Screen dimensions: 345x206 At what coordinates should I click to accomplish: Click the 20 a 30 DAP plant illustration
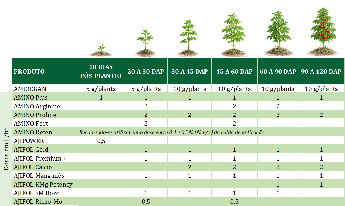[145, 43]
